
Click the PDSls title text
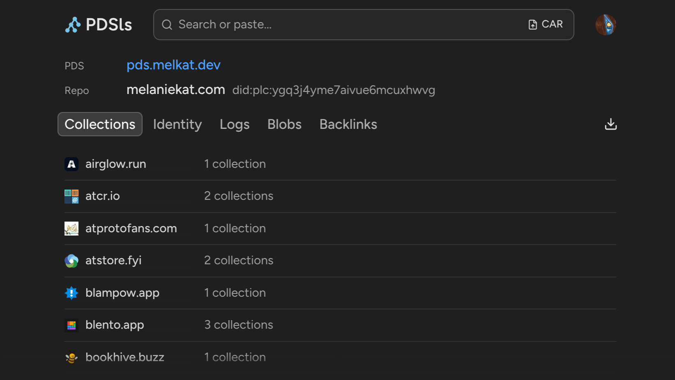pos(109,25)
